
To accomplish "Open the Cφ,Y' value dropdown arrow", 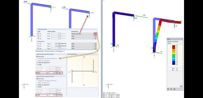I will pos(60,46).
